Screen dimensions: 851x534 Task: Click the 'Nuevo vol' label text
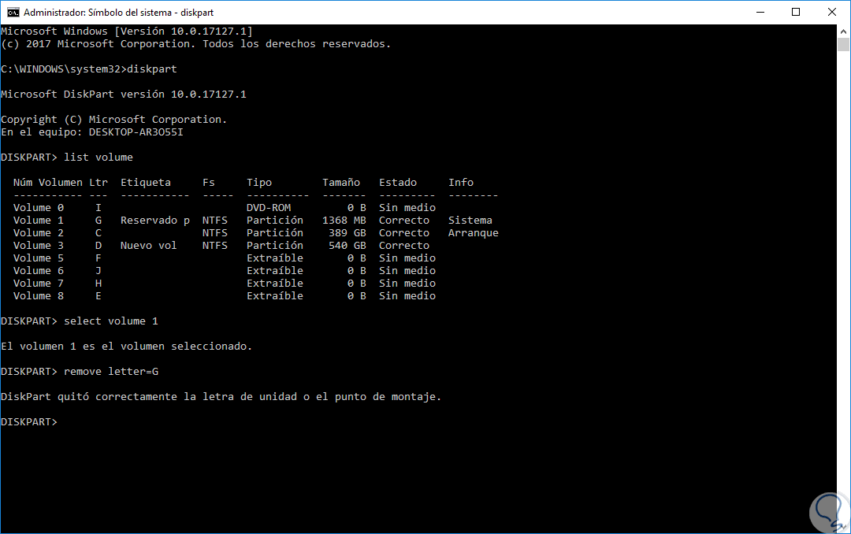point(149,245)
